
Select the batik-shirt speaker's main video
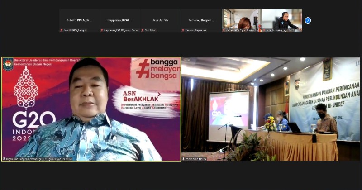click(x=91, y=109)
